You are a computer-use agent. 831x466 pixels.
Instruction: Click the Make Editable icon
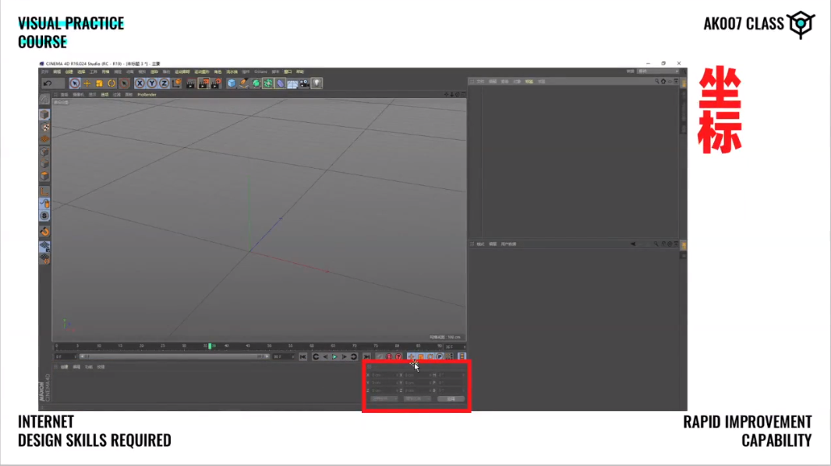pos(45,100)
